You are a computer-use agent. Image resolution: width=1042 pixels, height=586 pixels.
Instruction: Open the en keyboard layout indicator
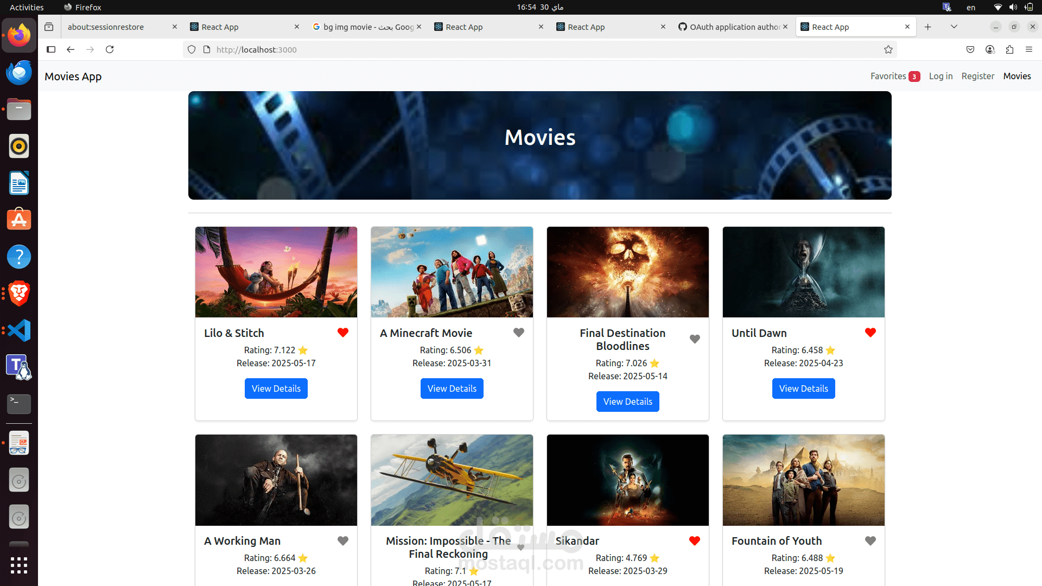[971, 7]
